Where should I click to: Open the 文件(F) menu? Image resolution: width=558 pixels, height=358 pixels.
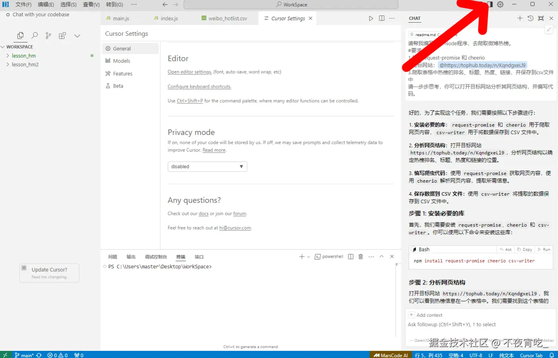[x=23, y=4]
